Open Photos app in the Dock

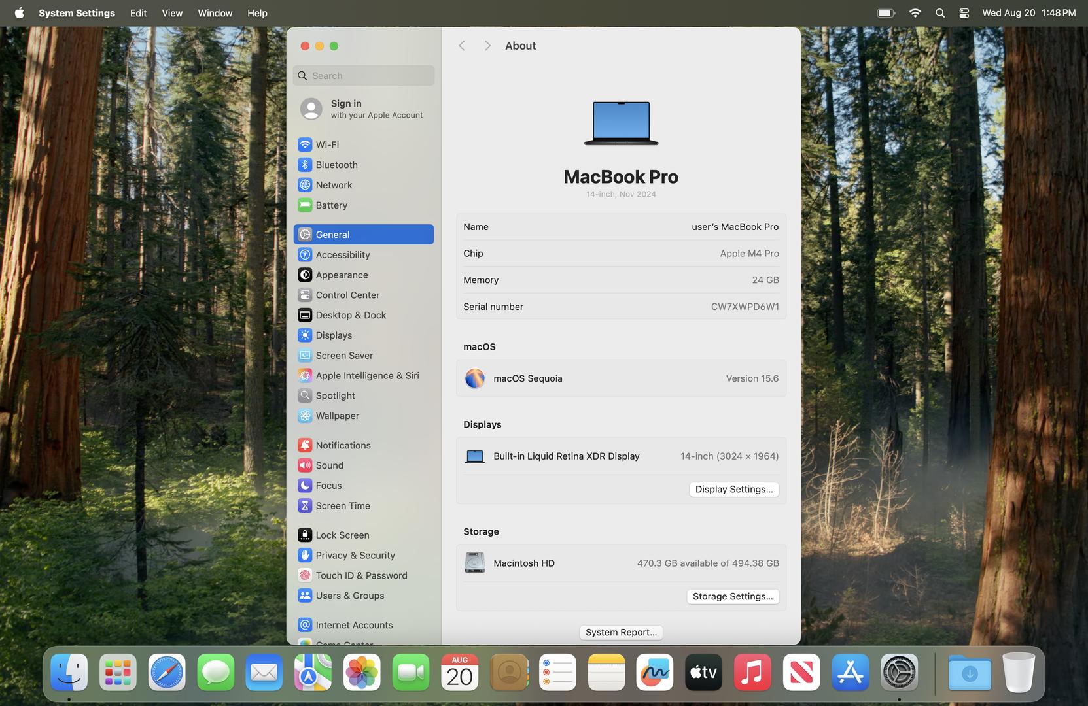tap(362, 672)
